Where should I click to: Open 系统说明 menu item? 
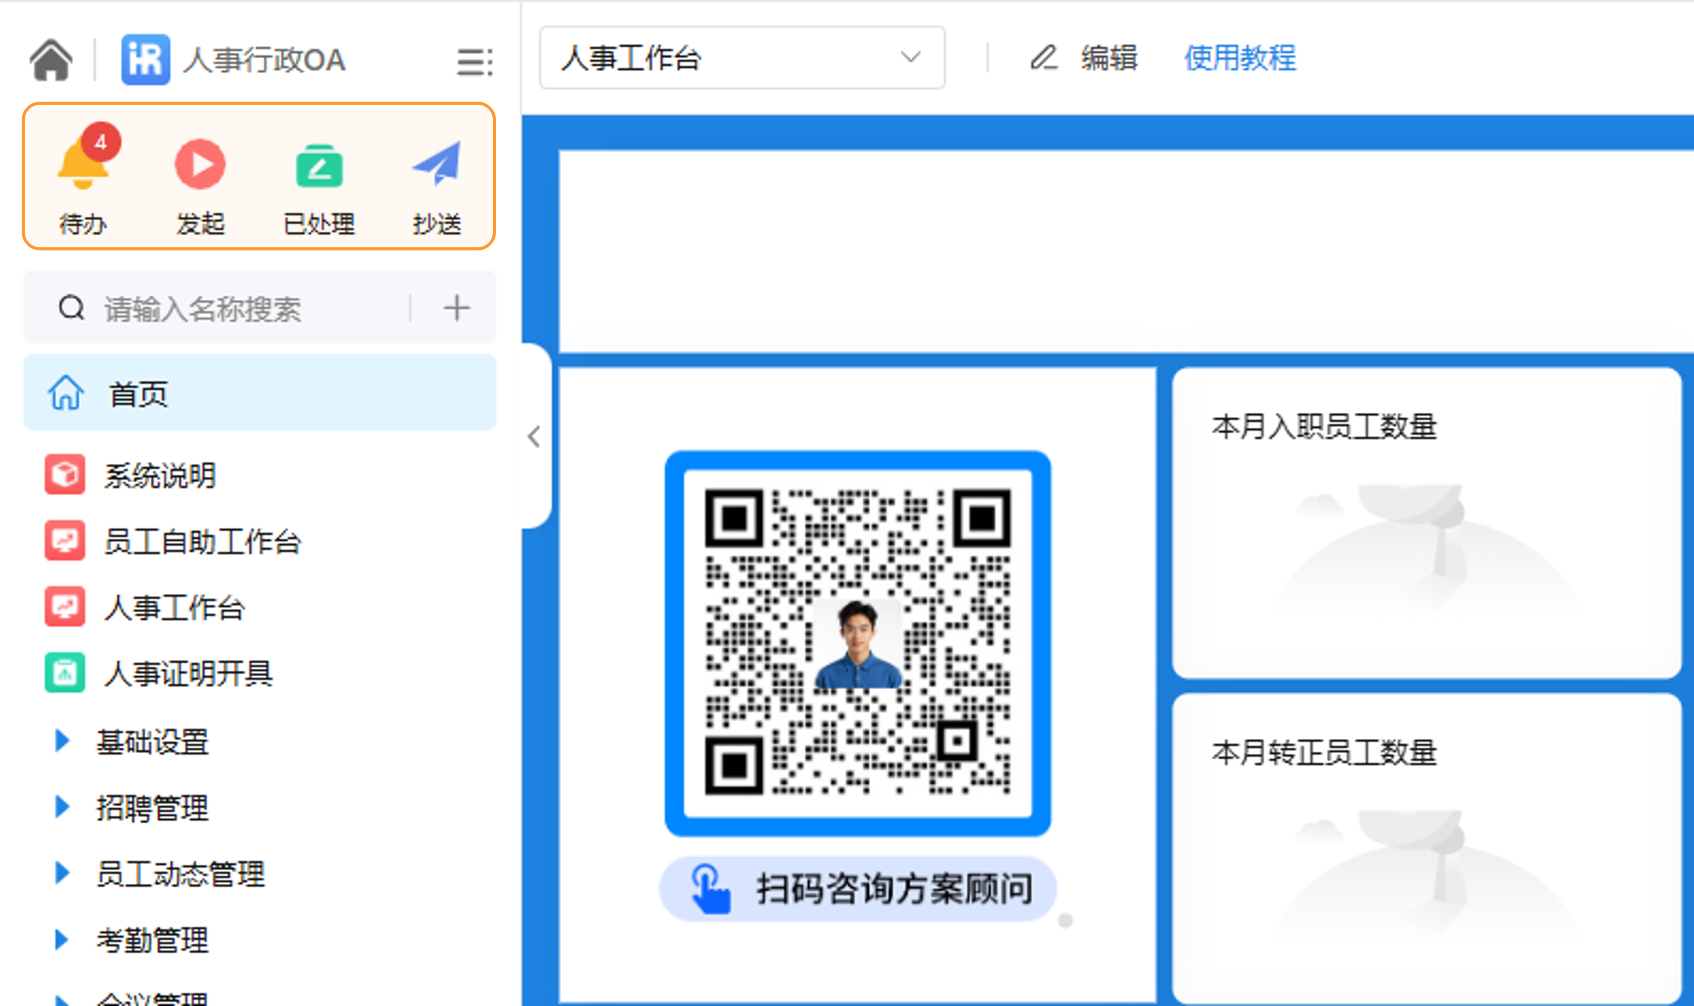click(x=160, y=475)
